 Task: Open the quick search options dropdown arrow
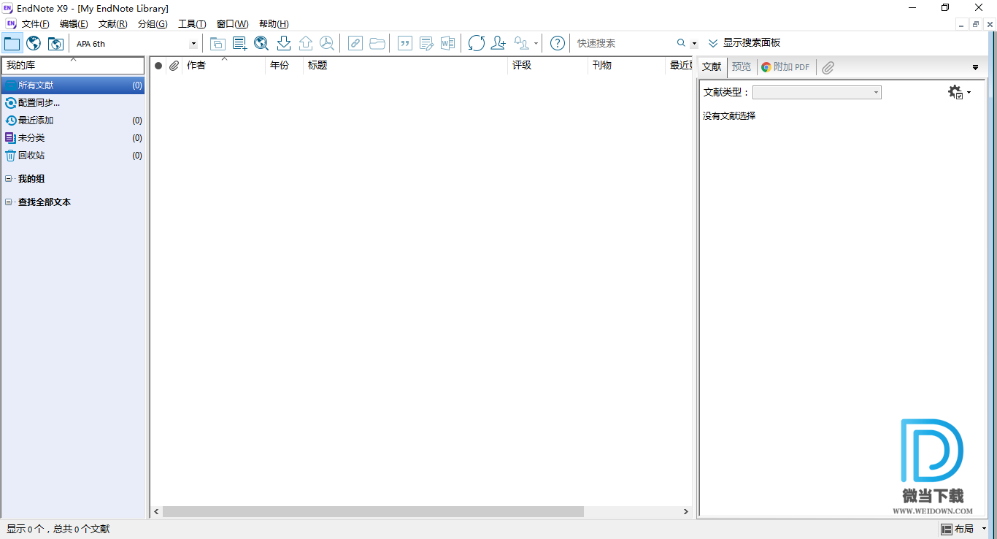coord(694,44)
